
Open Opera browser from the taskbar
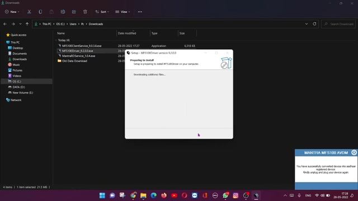tap(185, 195)
